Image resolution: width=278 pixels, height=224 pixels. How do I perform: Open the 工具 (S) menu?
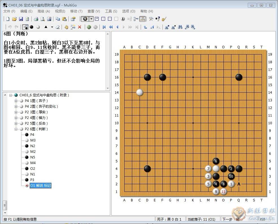coord(111,11)
